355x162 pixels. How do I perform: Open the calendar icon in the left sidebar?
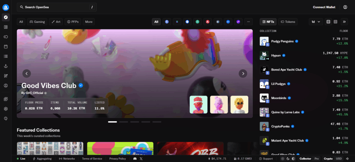tap(6, 46)
